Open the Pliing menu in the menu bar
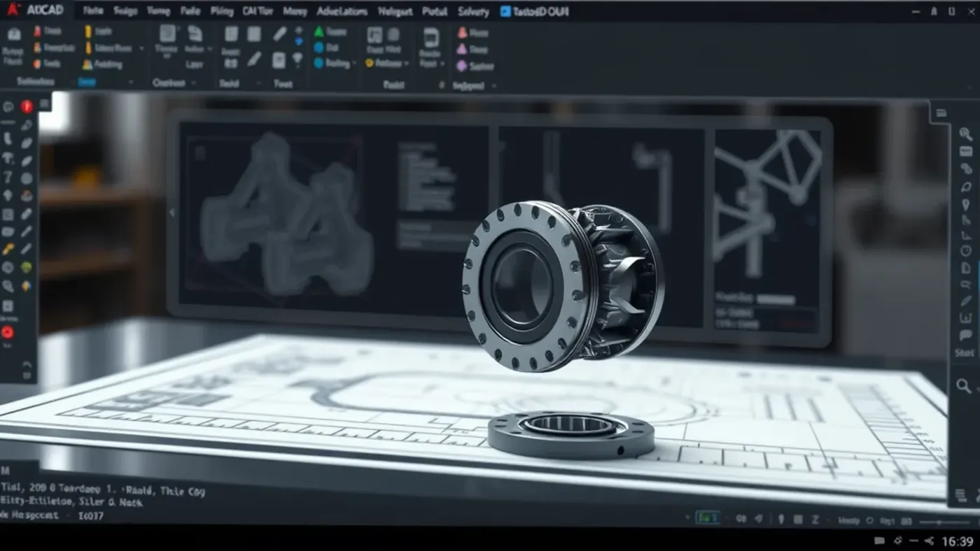Viewport: 980px width, 551px height. click(221, 11)
